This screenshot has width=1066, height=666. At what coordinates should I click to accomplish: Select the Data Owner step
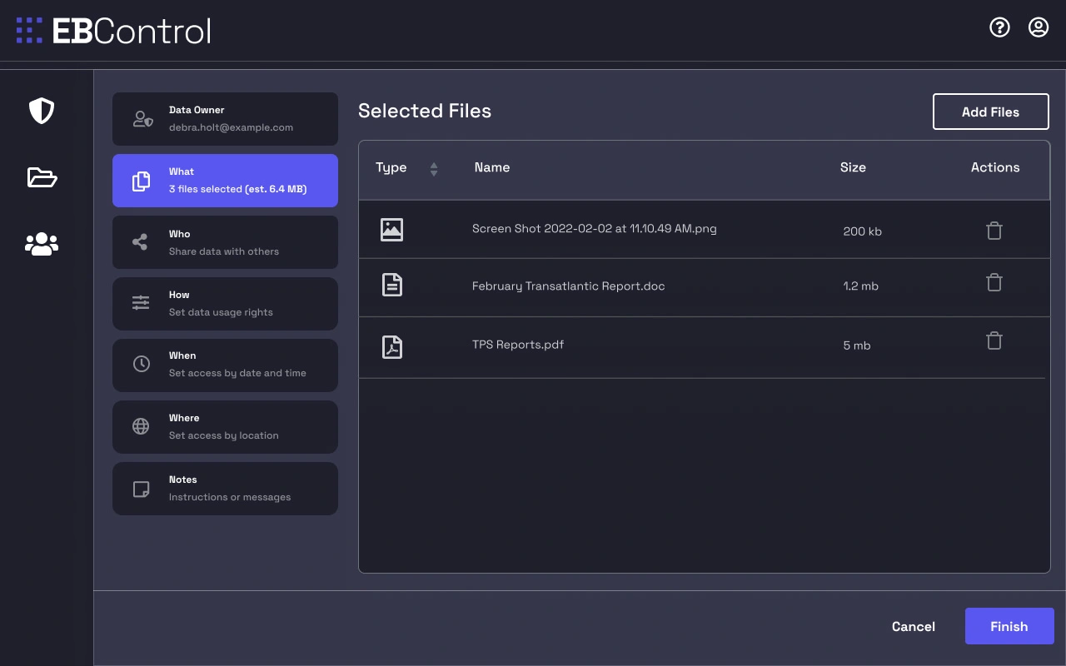coord(225,119)
